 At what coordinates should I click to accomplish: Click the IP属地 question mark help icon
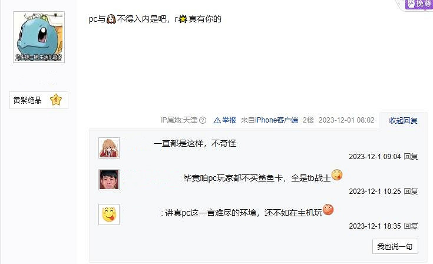[203, 120]
